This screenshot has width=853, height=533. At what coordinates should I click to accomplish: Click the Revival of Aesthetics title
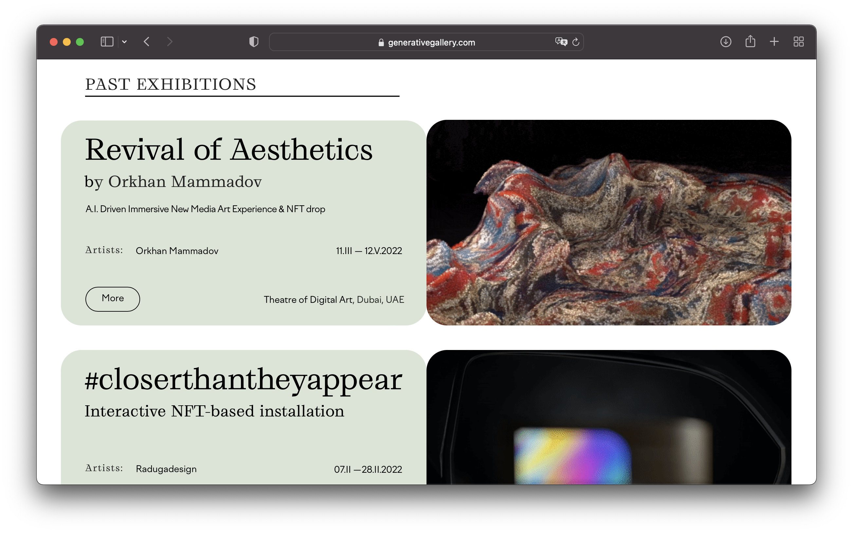point(229,150)
